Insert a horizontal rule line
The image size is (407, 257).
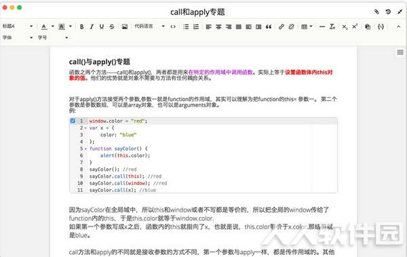[322, 26]
